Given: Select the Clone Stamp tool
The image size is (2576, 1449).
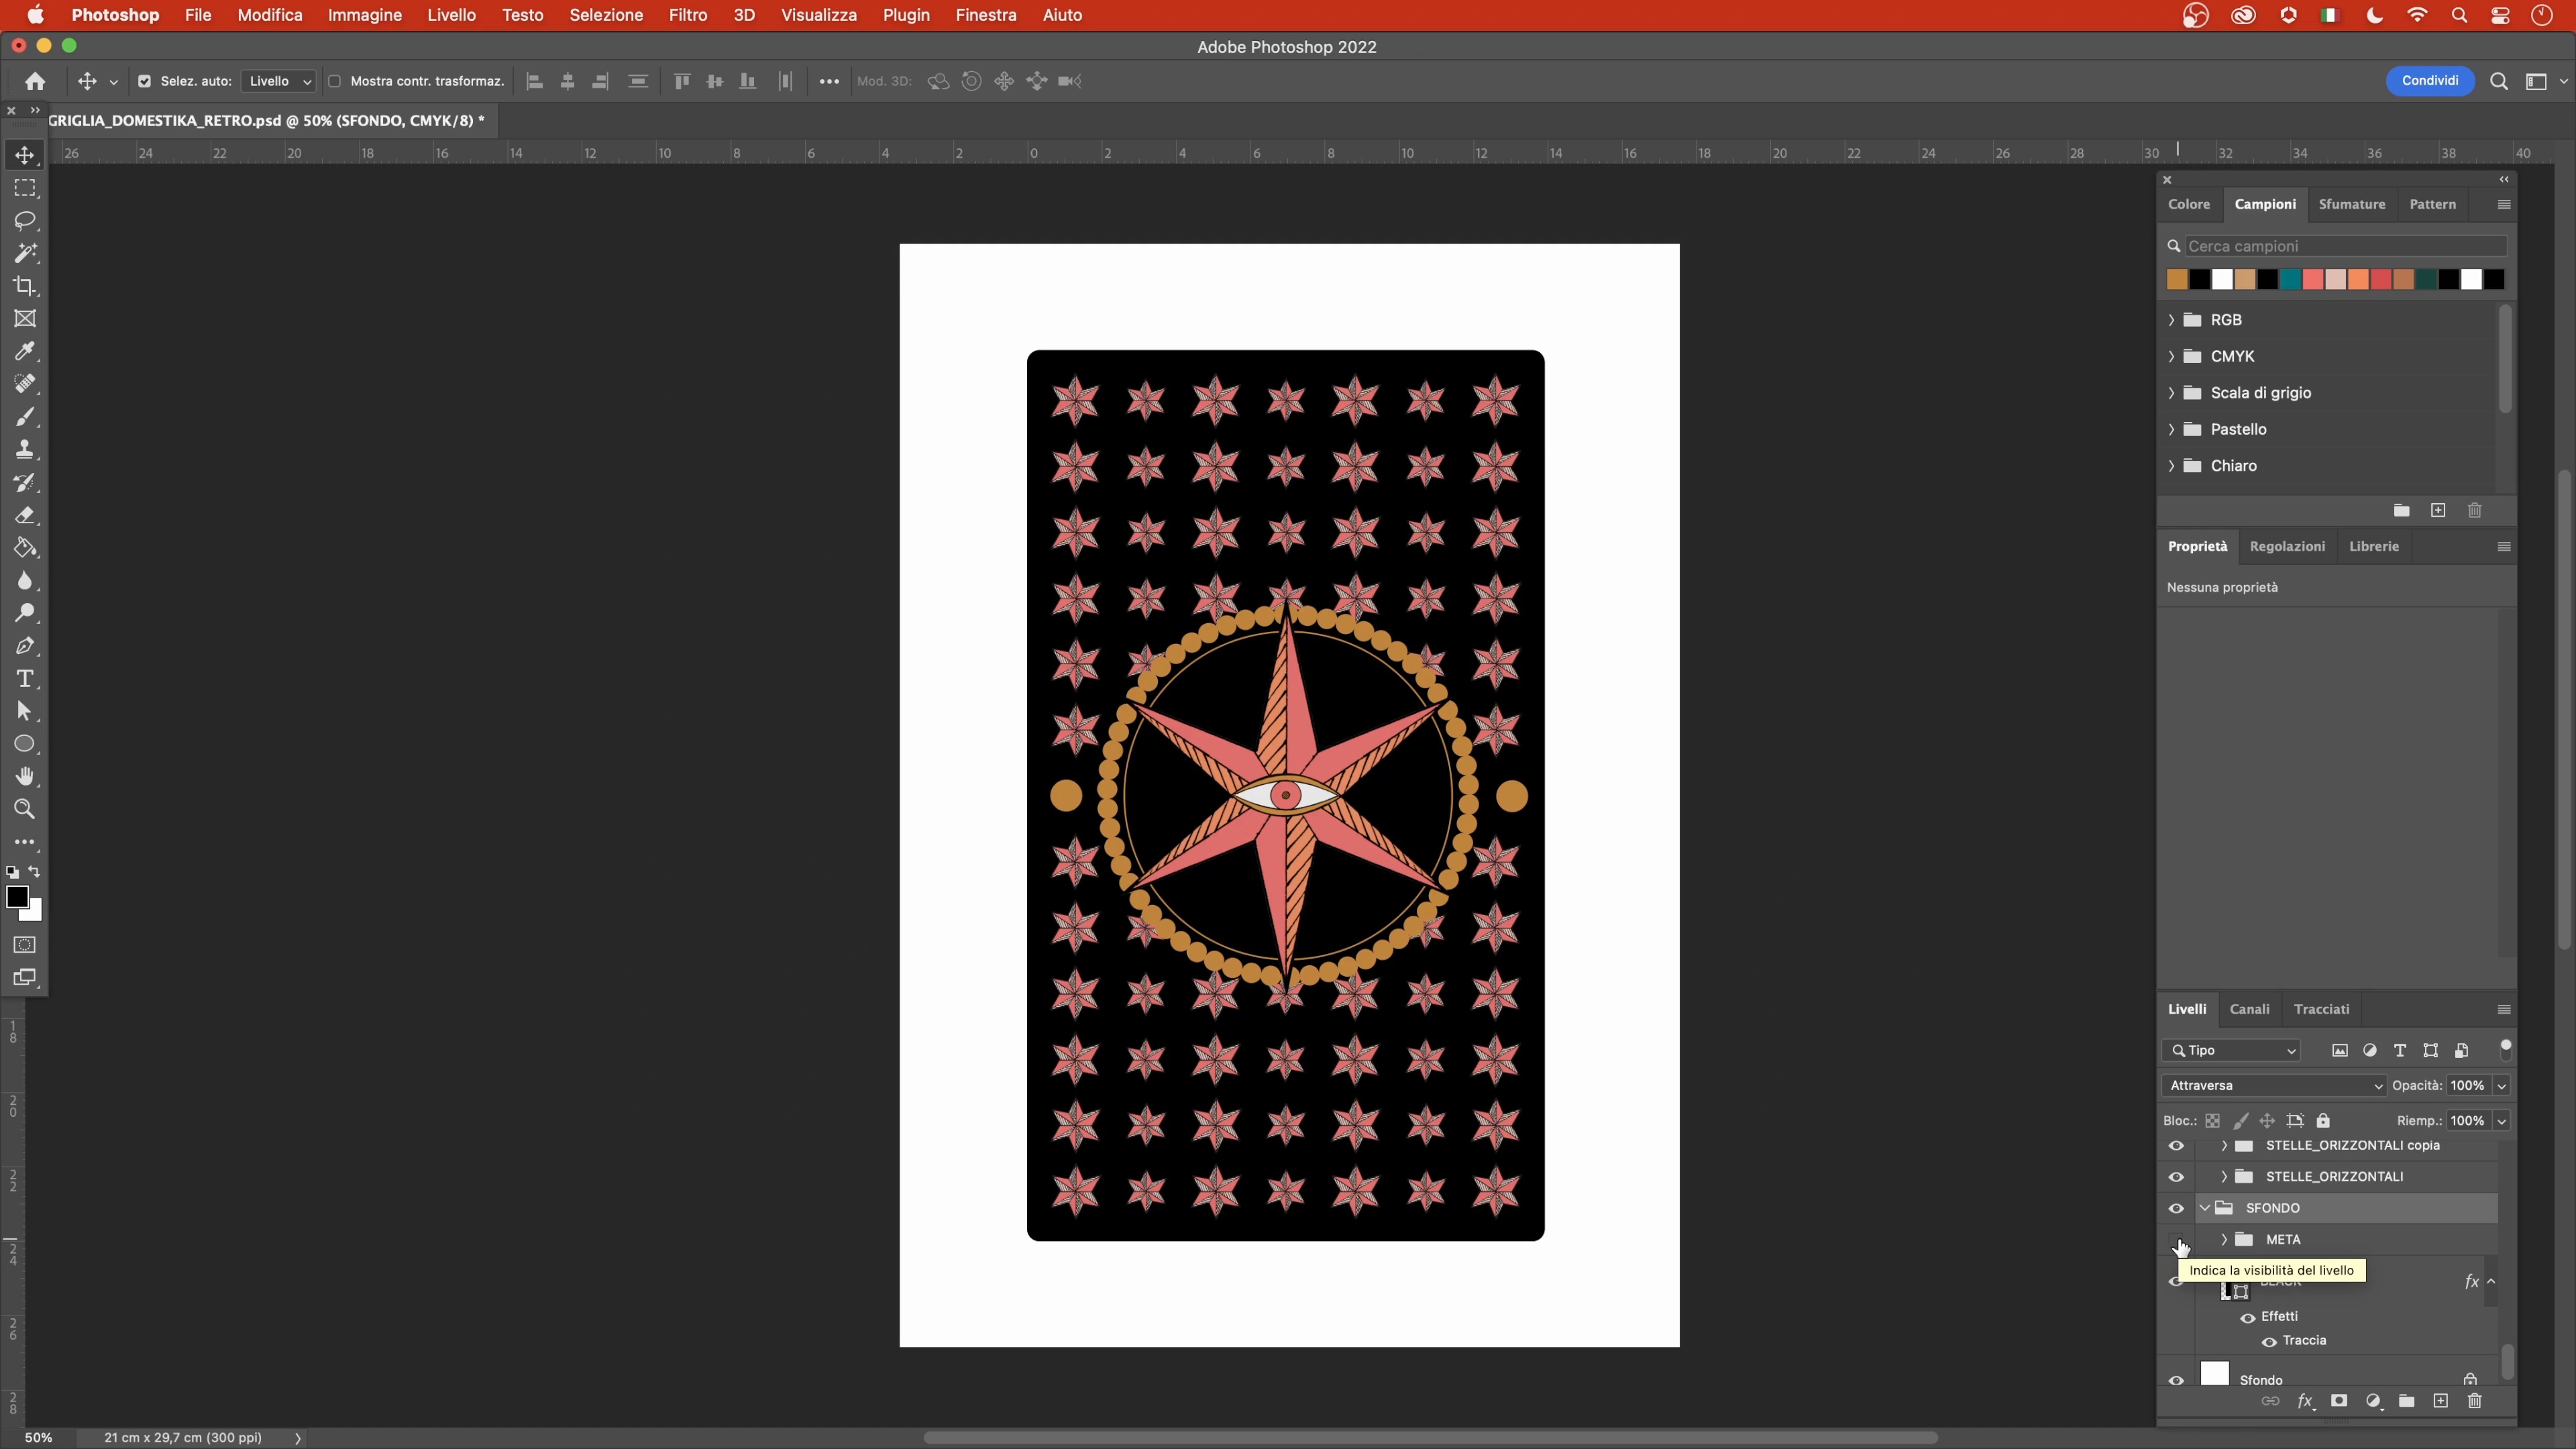Looking at the screenshot, I should click(x=24, y=449).
